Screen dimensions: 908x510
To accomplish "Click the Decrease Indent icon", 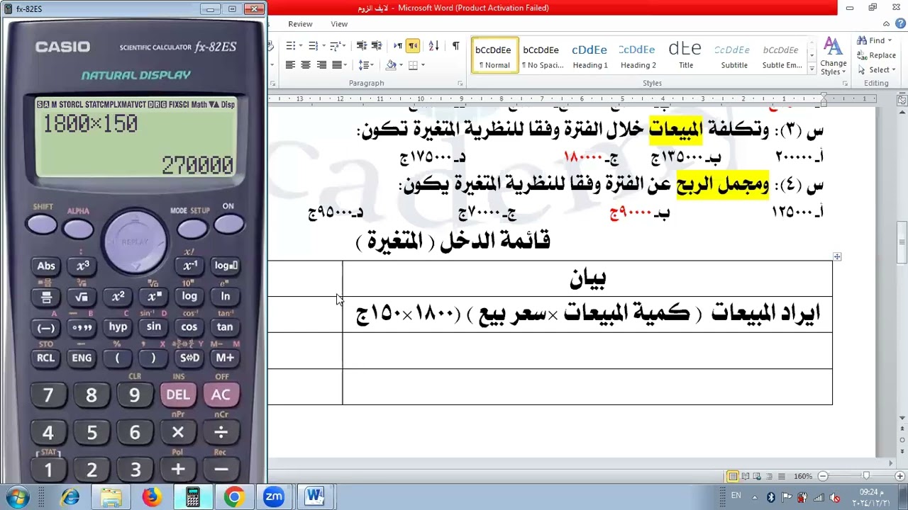I will (362, 46).
